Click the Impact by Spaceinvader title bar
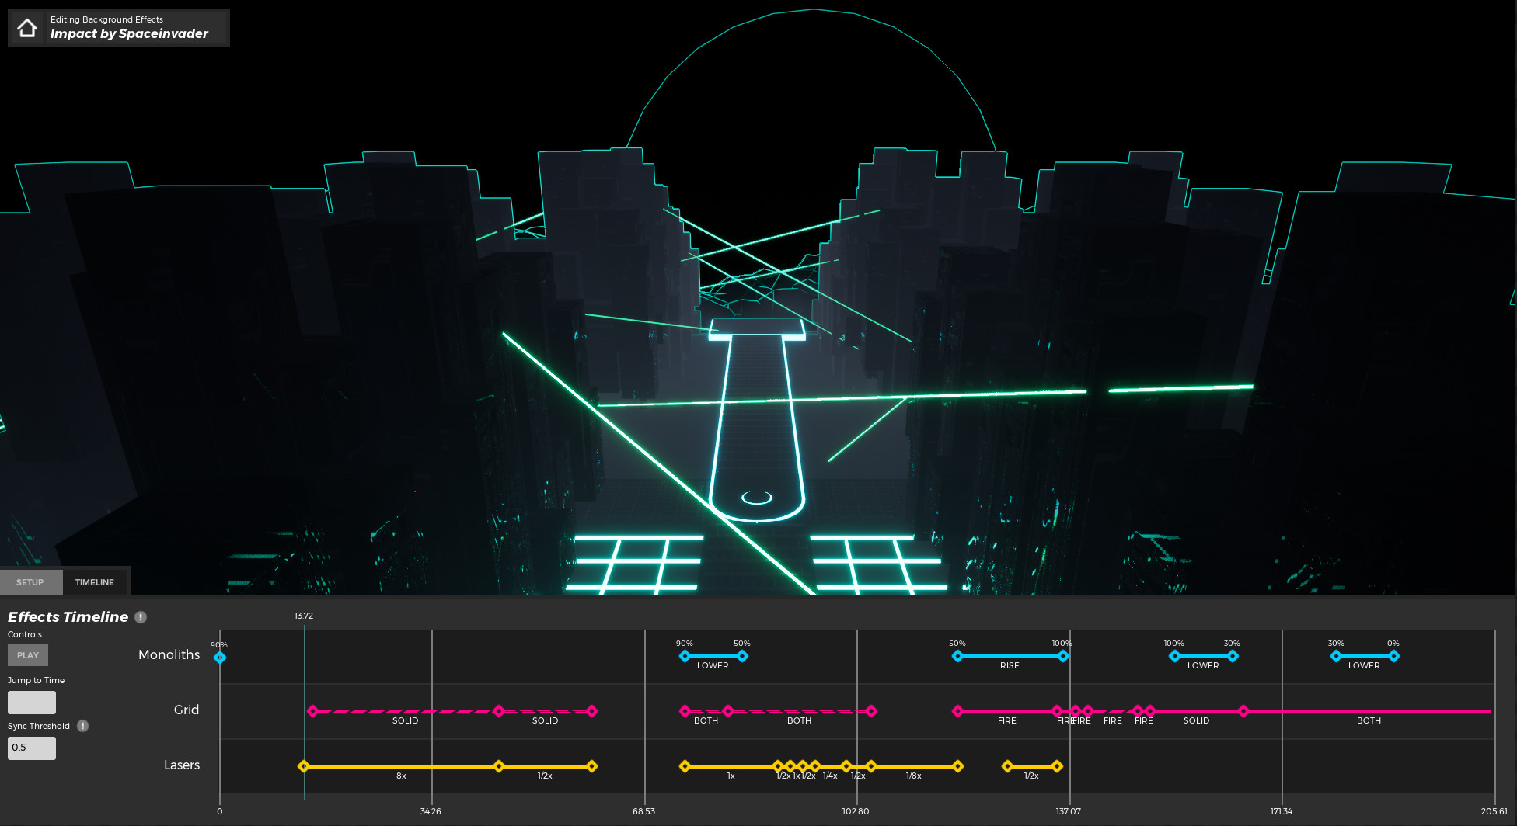 pyautogui.click(x=130, y=34)
